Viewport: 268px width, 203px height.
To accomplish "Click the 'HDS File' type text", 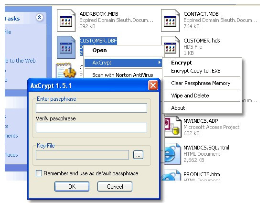I will point(193,47).
